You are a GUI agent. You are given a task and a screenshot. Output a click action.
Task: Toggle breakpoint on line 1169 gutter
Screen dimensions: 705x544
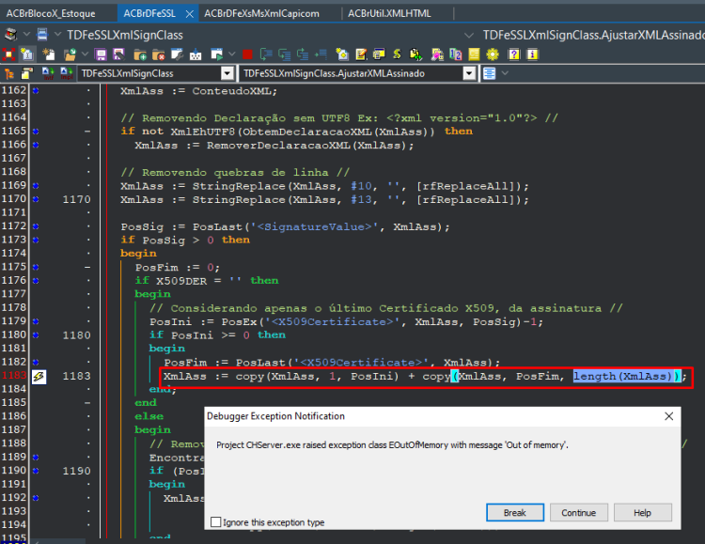36,186
